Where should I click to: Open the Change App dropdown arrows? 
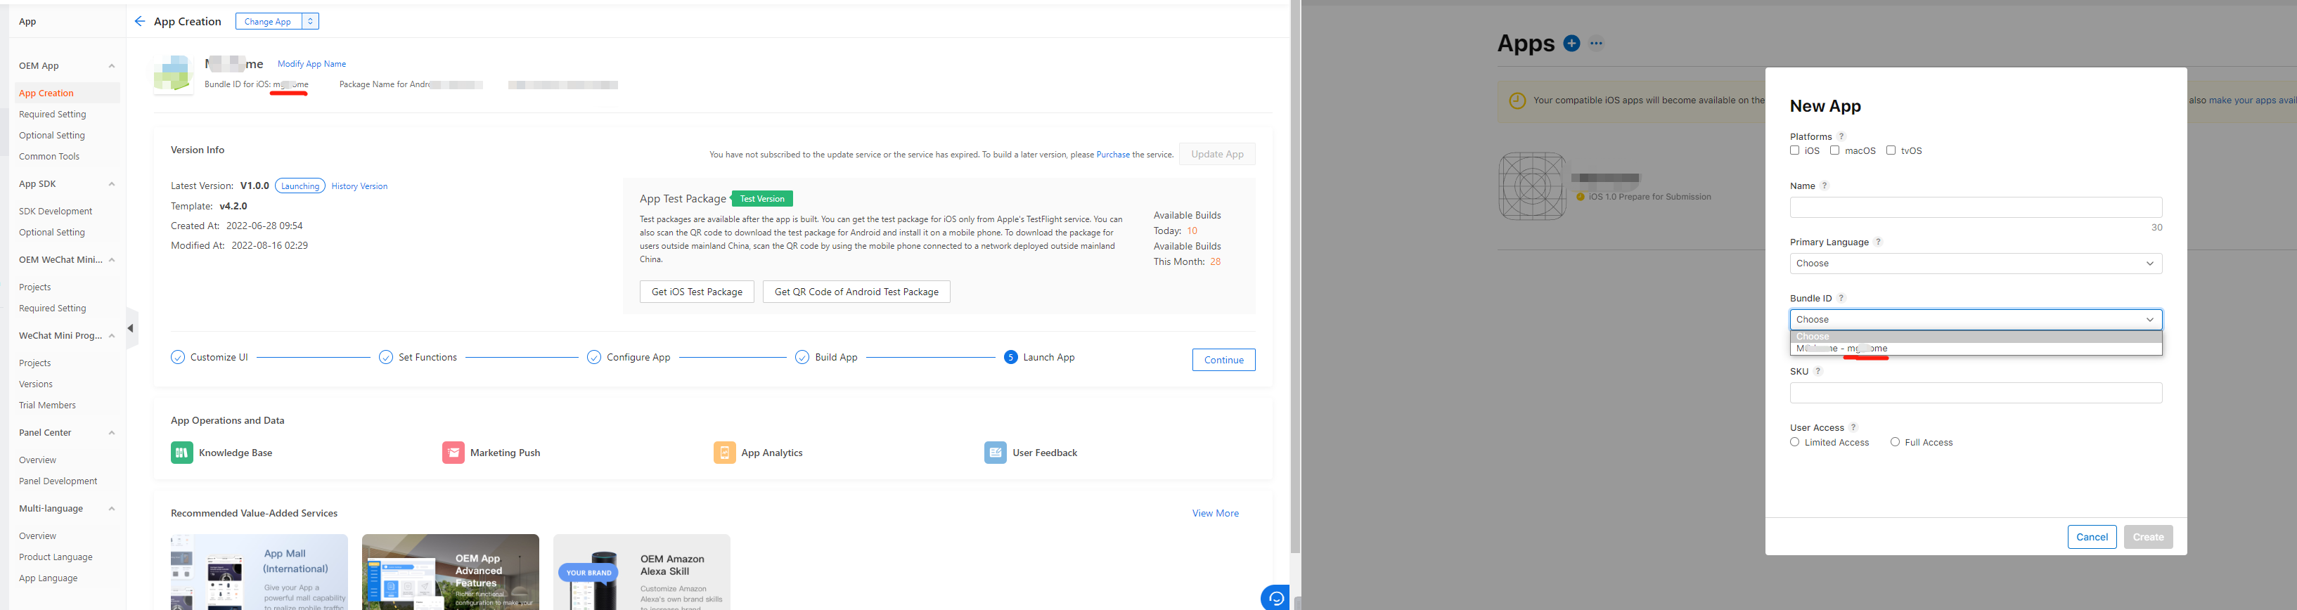(310, 21)
